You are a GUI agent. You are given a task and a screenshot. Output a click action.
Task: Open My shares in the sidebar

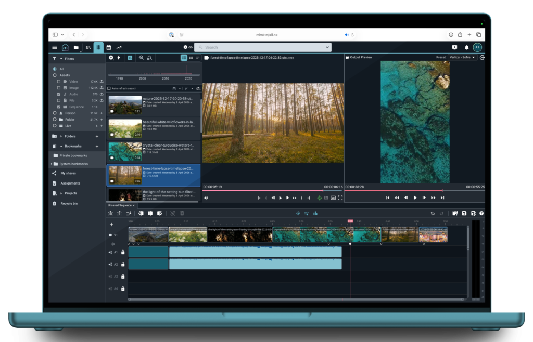click(x=68, y=173)
